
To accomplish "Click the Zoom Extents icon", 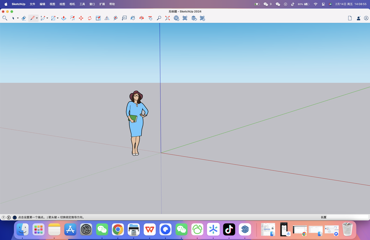I will click(167, 18).
